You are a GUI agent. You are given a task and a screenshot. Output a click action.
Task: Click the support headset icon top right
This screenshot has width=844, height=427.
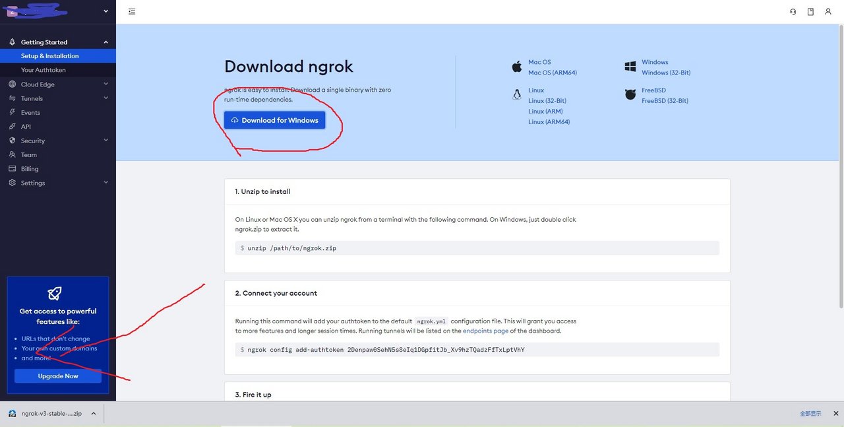pos(793,11)
